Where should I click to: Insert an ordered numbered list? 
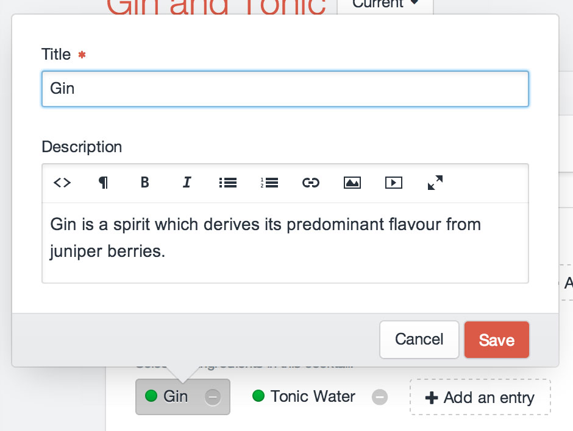269,183
